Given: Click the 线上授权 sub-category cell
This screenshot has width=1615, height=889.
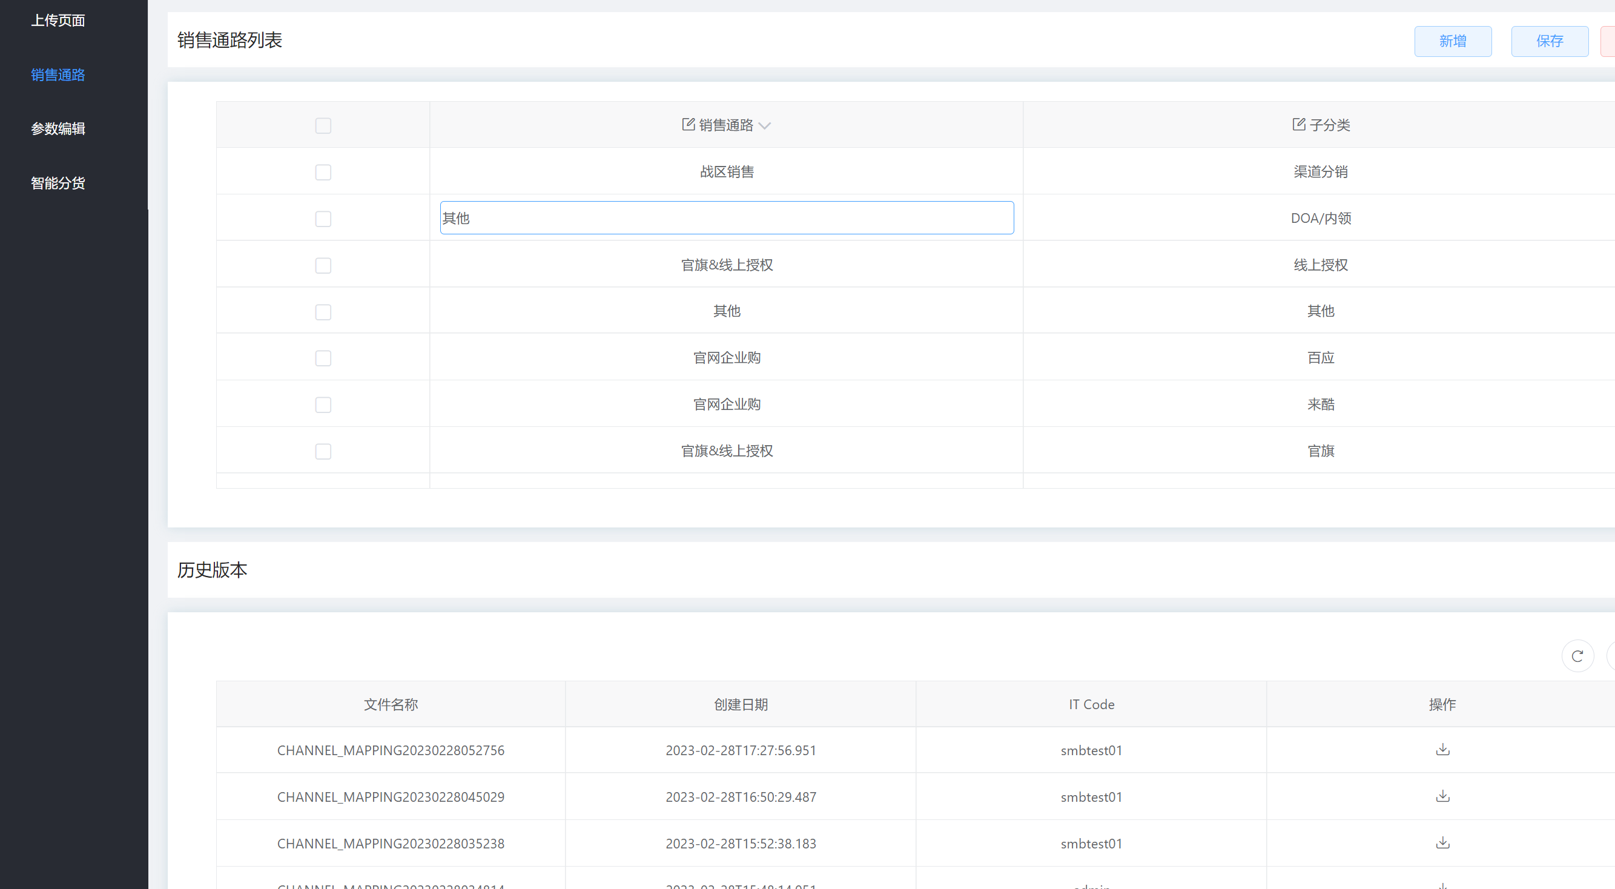Looking at the screenshot, I should [1320, 265].
